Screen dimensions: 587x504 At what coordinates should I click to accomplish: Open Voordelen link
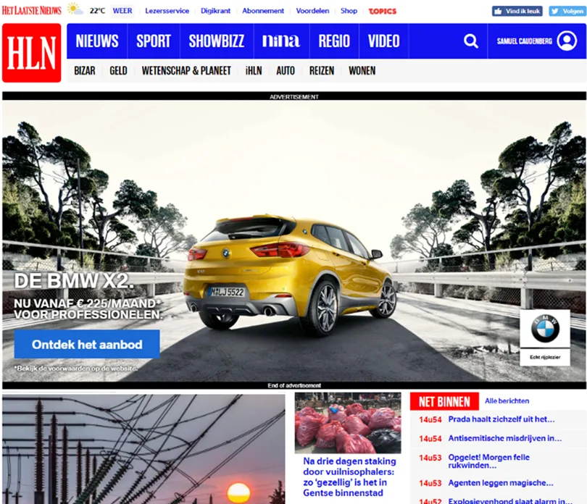pyautogui.click(x=312, y=11)
